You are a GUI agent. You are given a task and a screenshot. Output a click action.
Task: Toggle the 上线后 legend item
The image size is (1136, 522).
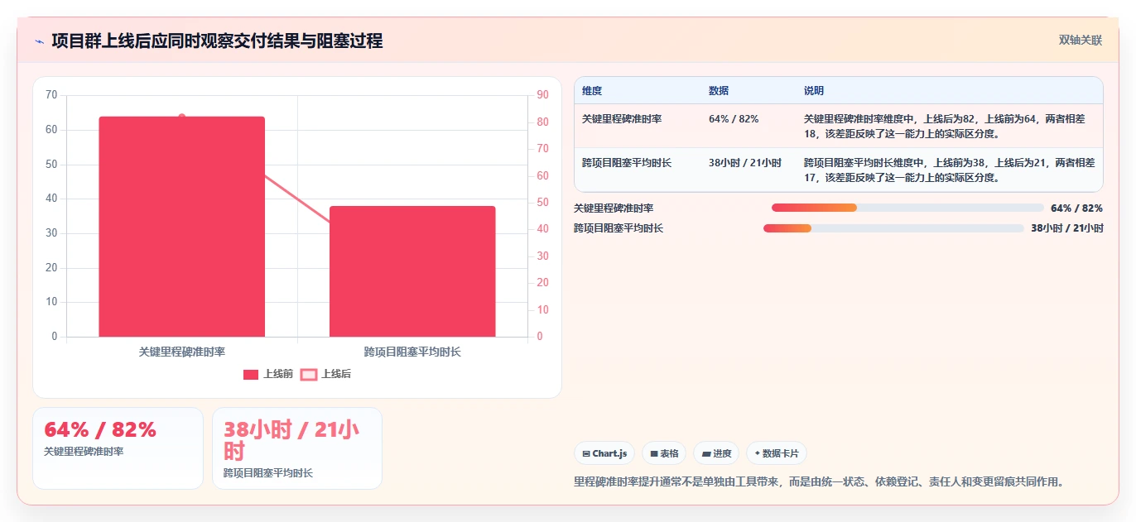[x=325, y=374]
